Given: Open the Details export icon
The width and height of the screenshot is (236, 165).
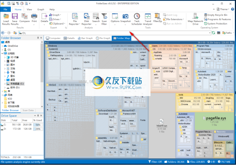Looking at the screenshot, I should 44,16.
